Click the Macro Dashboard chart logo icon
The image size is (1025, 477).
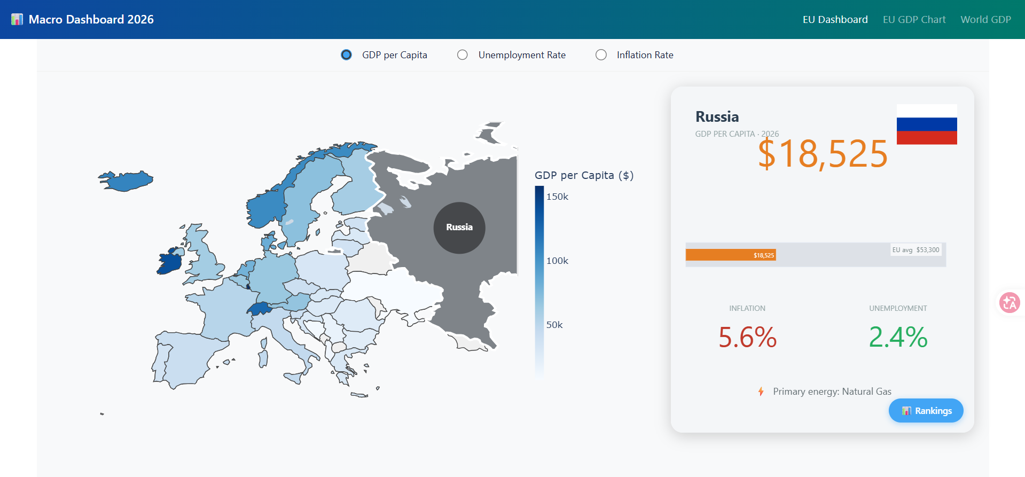click(17, 20)
